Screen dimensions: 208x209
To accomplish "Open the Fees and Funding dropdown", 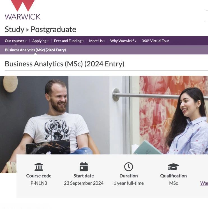I will [69, 41].
